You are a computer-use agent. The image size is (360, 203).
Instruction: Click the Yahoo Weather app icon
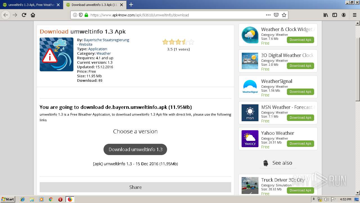pyautogui.click(x=250, y=139)
